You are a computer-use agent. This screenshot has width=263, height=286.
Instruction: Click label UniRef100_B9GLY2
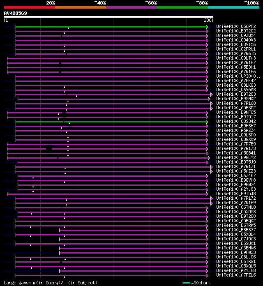[236, 158]
